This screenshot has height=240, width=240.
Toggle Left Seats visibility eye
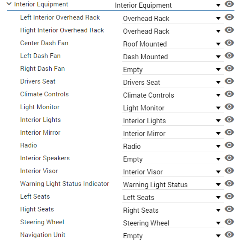pyautogui.click(x=229, y=196)
